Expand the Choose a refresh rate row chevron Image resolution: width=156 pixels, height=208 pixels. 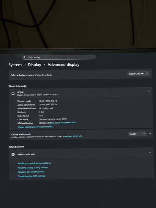(150, 134)
